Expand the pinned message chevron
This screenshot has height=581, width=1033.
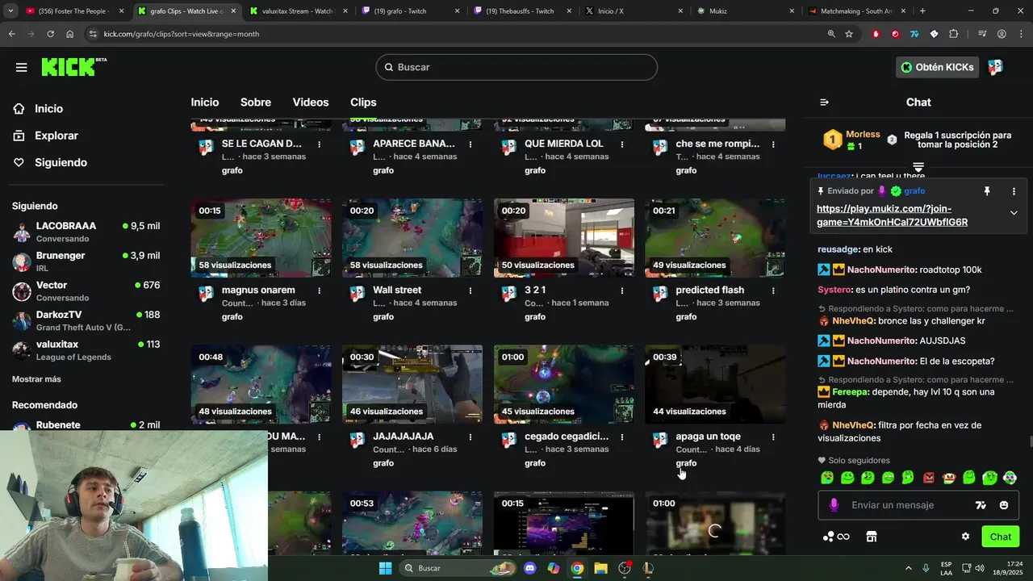[1014, 213]
